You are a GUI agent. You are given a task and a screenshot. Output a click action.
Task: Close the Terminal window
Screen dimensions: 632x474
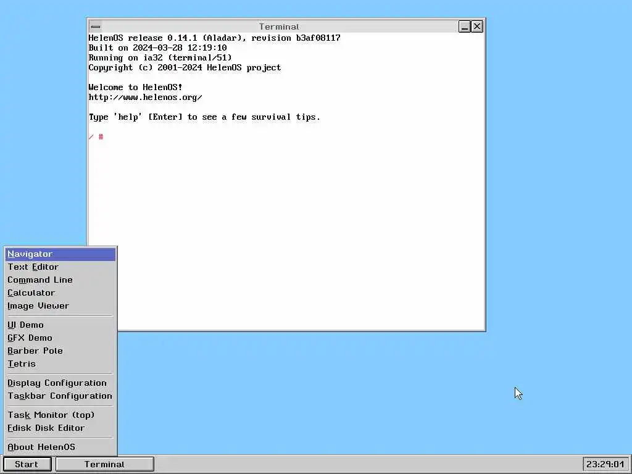[x=477, y=27]
